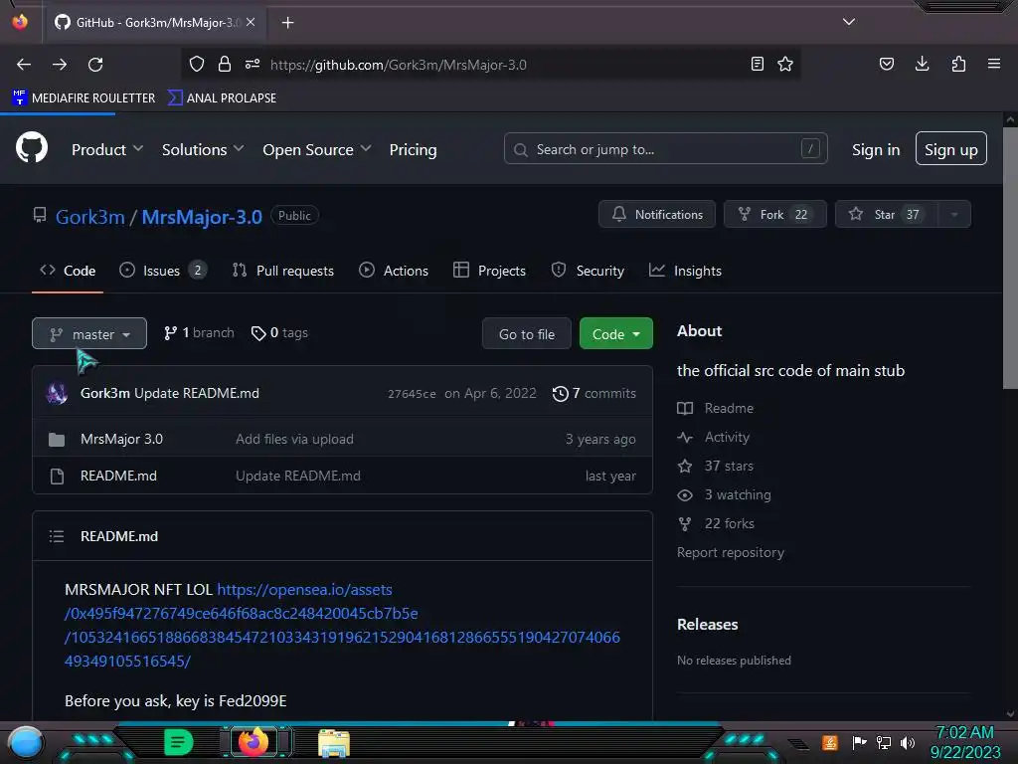Screen dimensions: 1018x764
Task: Toggle README outline list icon
Action: tap(57, 536)
